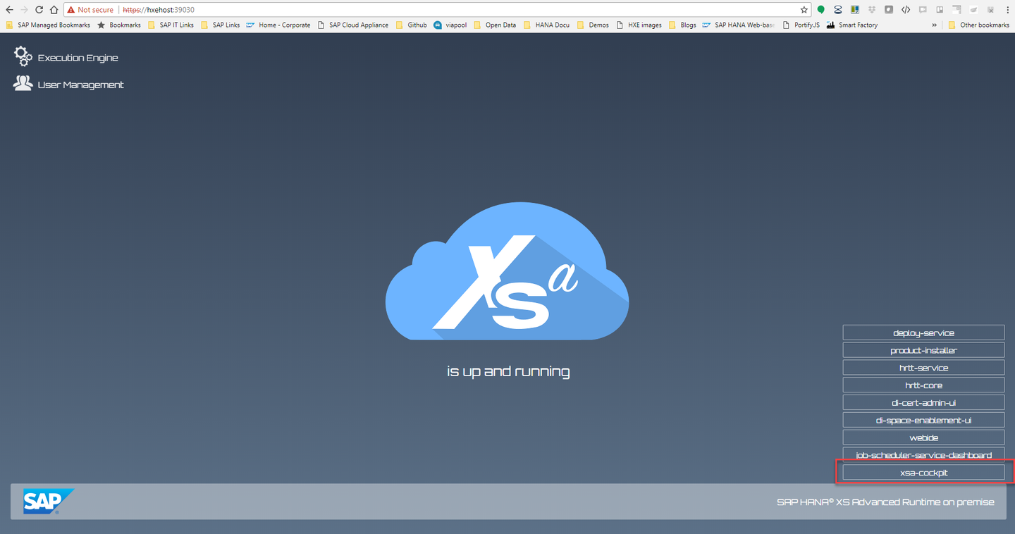
Task: Open the browser home page icon
Action: [x=54, y=10]
